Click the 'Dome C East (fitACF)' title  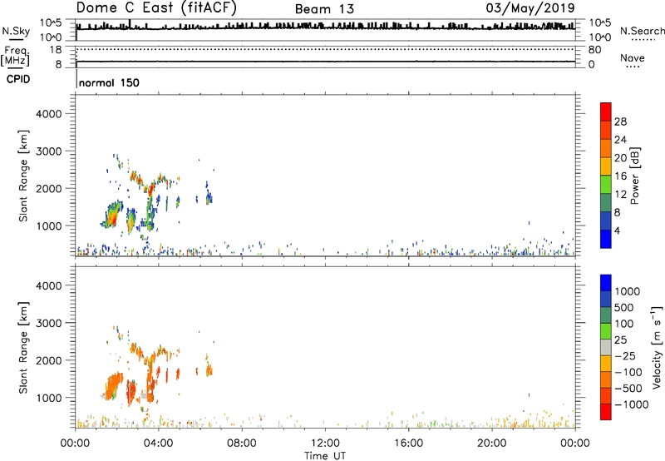tap(156, 8)
